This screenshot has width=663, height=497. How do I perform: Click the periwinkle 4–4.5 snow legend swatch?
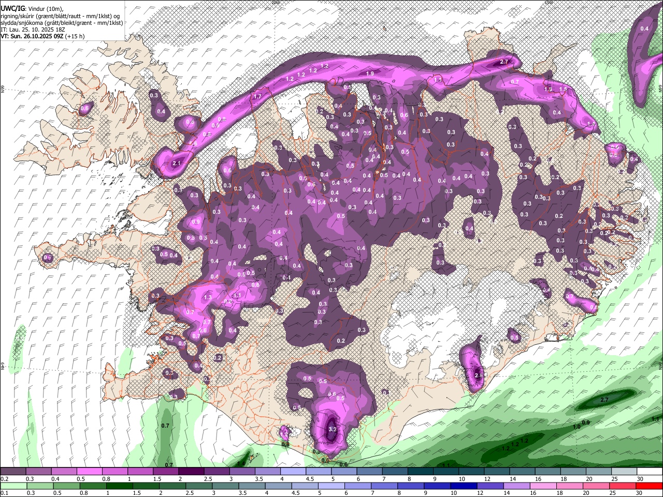click(x=293, y=472)
